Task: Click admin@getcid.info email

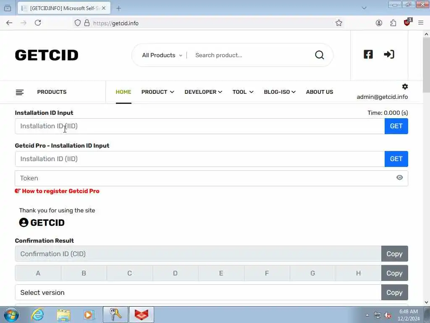Action: 382,97
